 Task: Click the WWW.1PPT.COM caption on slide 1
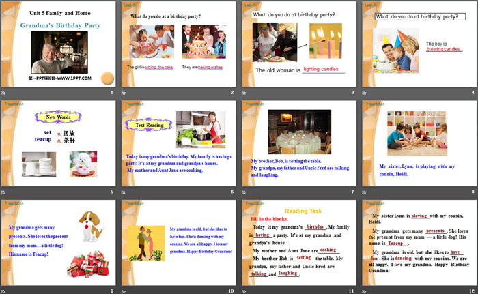60,78
